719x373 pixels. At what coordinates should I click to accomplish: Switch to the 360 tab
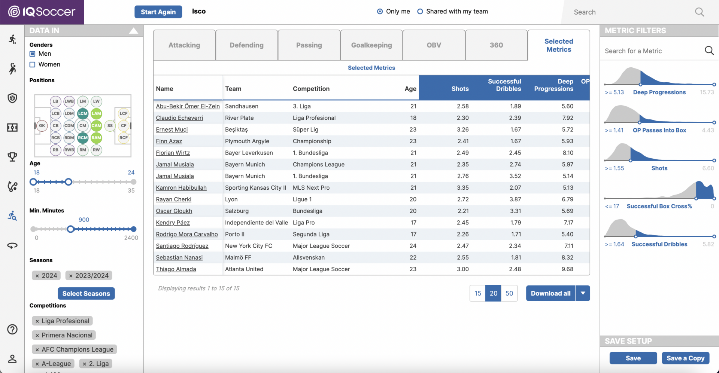[x=496, y=45]
